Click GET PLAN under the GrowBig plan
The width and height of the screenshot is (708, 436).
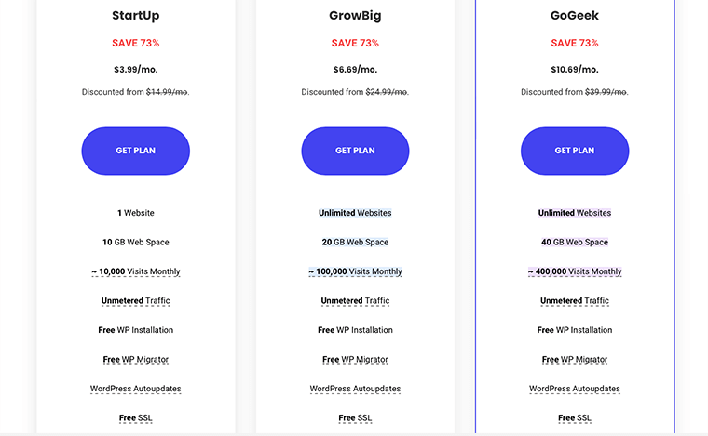[355, 151]
